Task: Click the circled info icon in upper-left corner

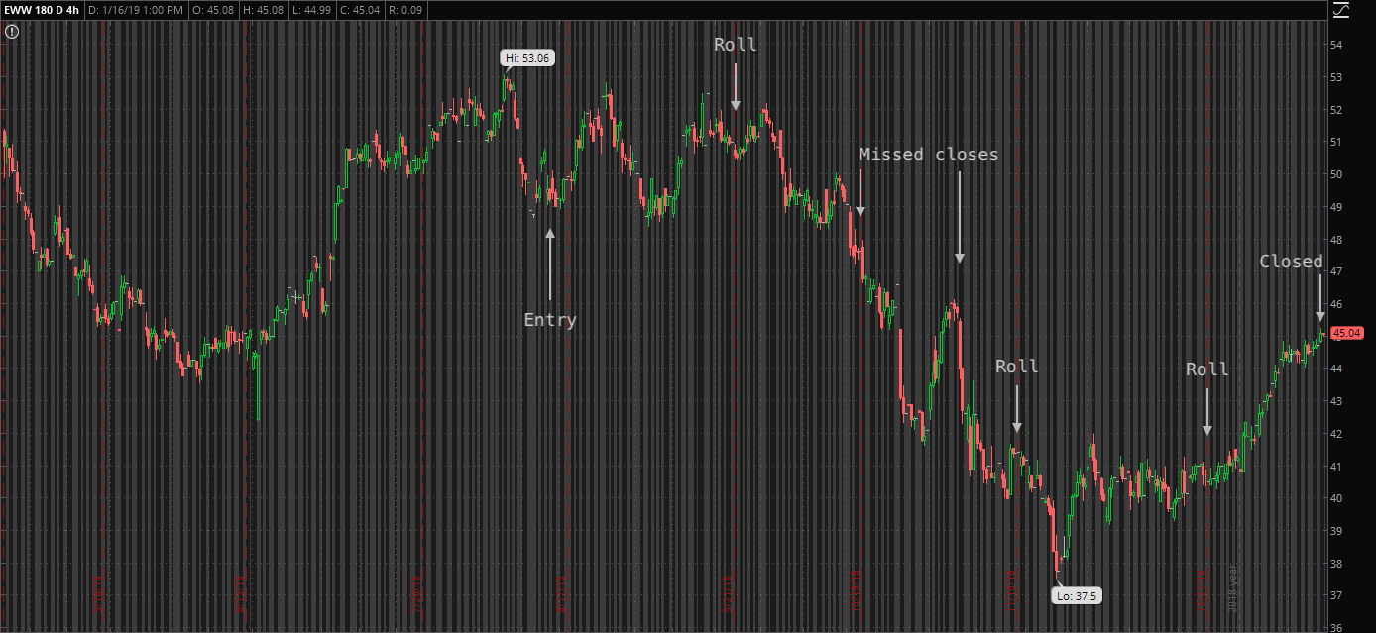Action: [11, 31]
